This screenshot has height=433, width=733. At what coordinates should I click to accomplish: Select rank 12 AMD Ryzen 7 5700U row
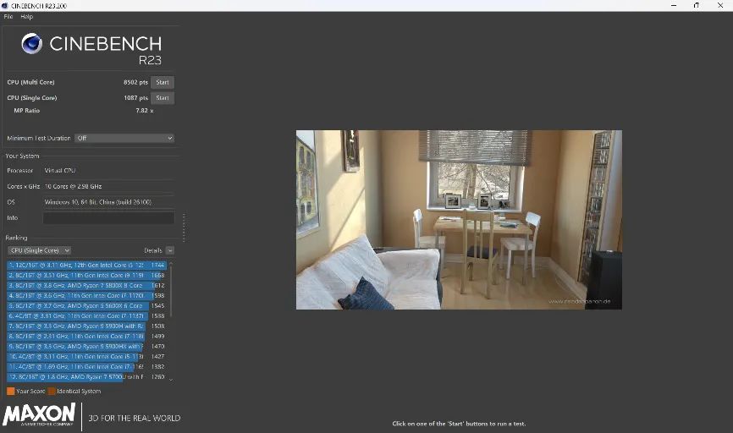pyautogui.click(x=86, y=377)
